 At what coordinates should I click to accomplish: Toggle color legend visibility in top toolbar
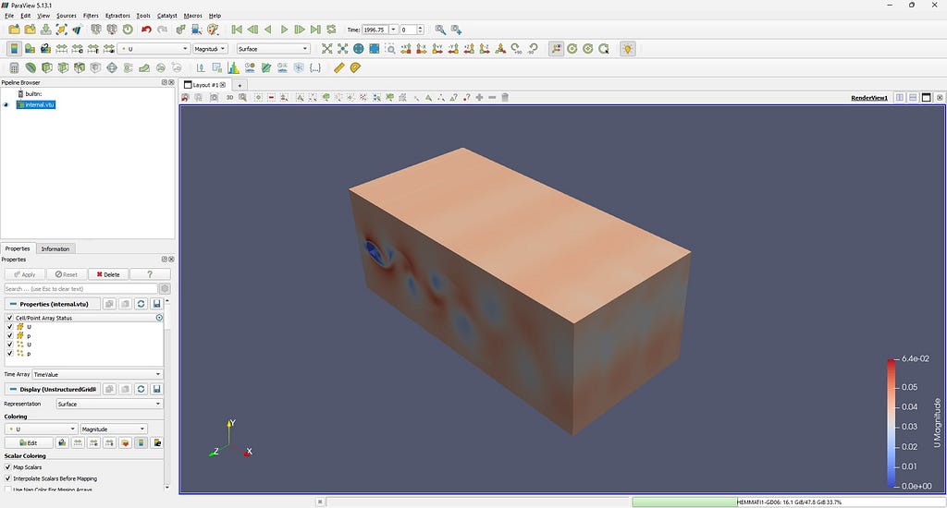(14, 49)
